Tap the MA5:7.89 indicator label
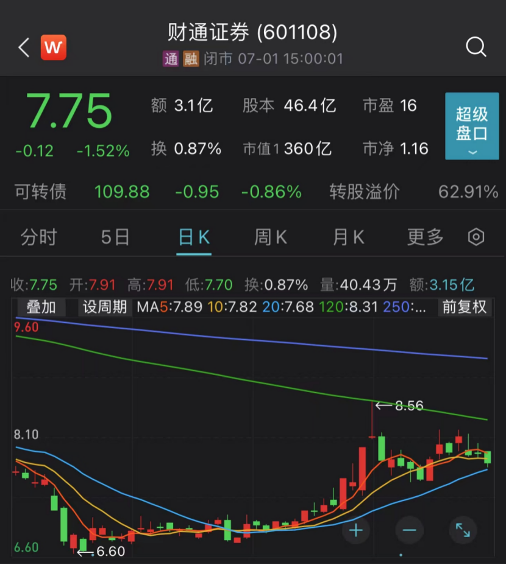Screen dimensions: 506x565 coord(169,307)
